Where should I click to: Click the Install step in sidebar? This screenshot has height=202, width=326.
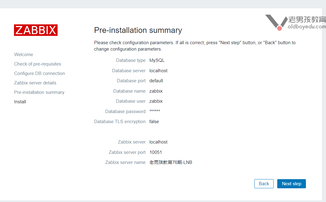[x=20, y=102]
